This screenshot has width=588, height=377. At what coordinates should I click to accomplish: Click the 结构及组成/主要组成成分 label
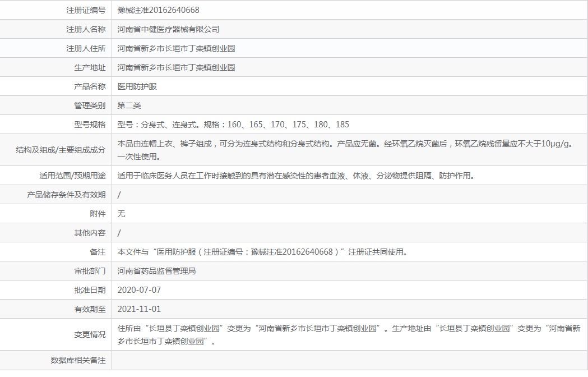tap(61, 150)
